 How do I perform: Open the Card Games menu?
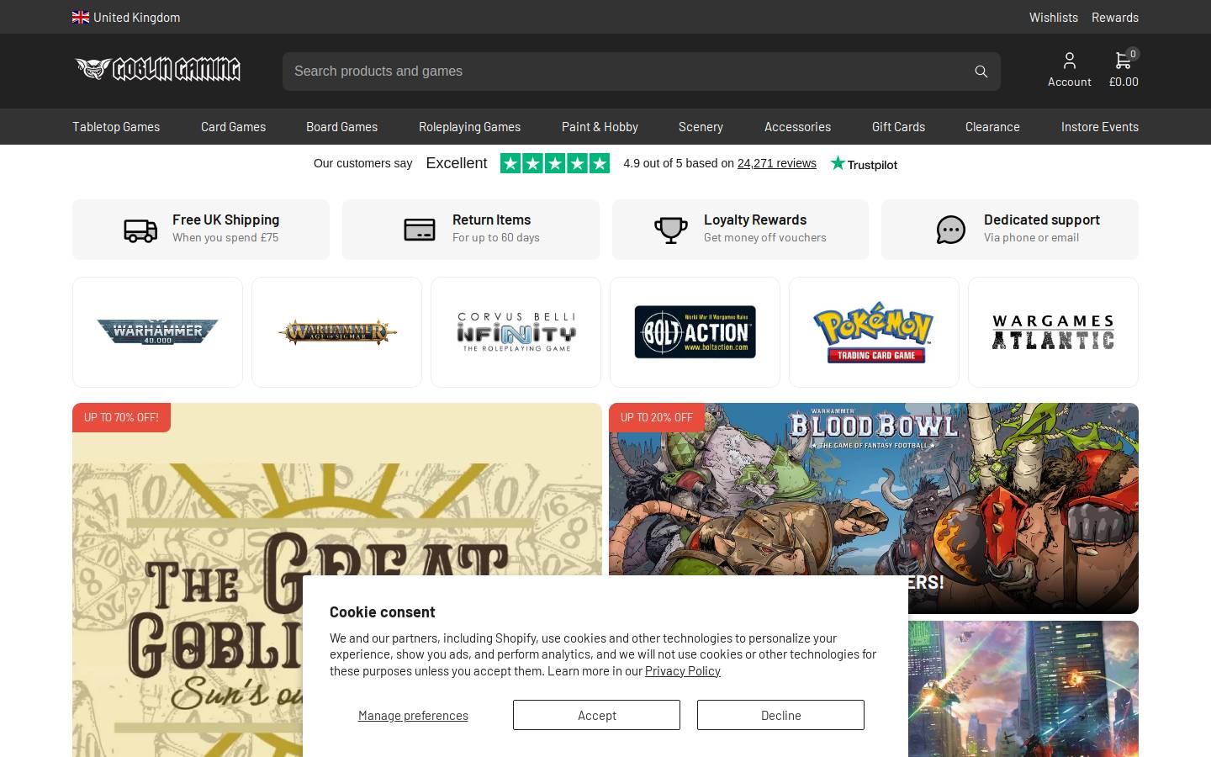pyautogui.click(x=233, y=127)
